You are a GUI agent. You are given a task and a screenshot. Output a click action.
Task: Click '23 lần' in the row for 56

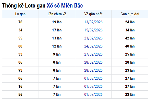(130, 95)
